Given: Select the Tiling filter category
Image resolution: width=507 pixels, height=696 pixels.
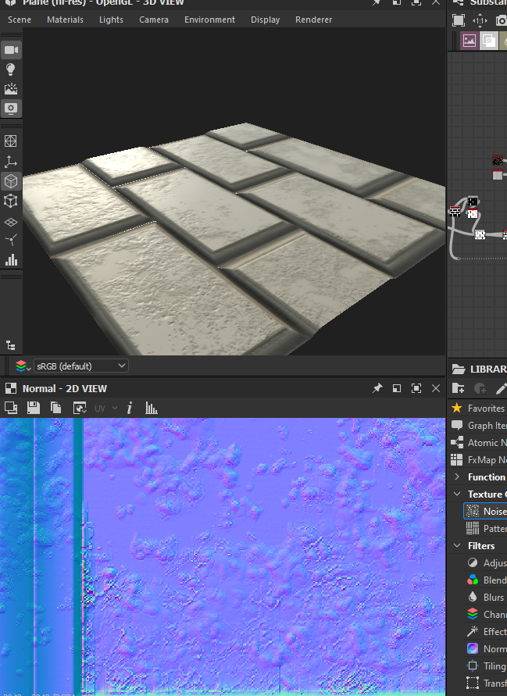Looking at the screenshot, I should click(x=486, y=666).
